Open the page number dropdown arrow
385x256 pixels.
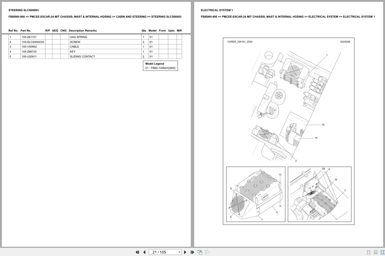click(x=179, y=252)
